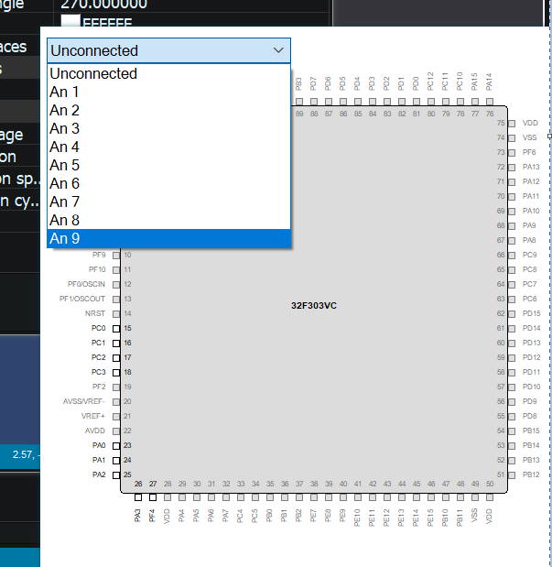
Task: Choose An 5 from the dropdown list
Action: click(168, 165)
